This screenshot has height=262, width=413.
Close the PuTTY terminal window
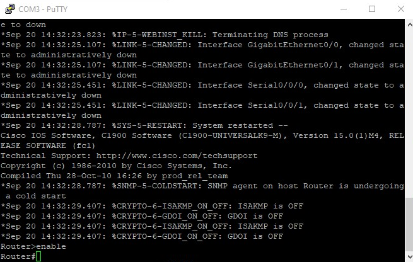pyautogui.click(x=400, y=9)
